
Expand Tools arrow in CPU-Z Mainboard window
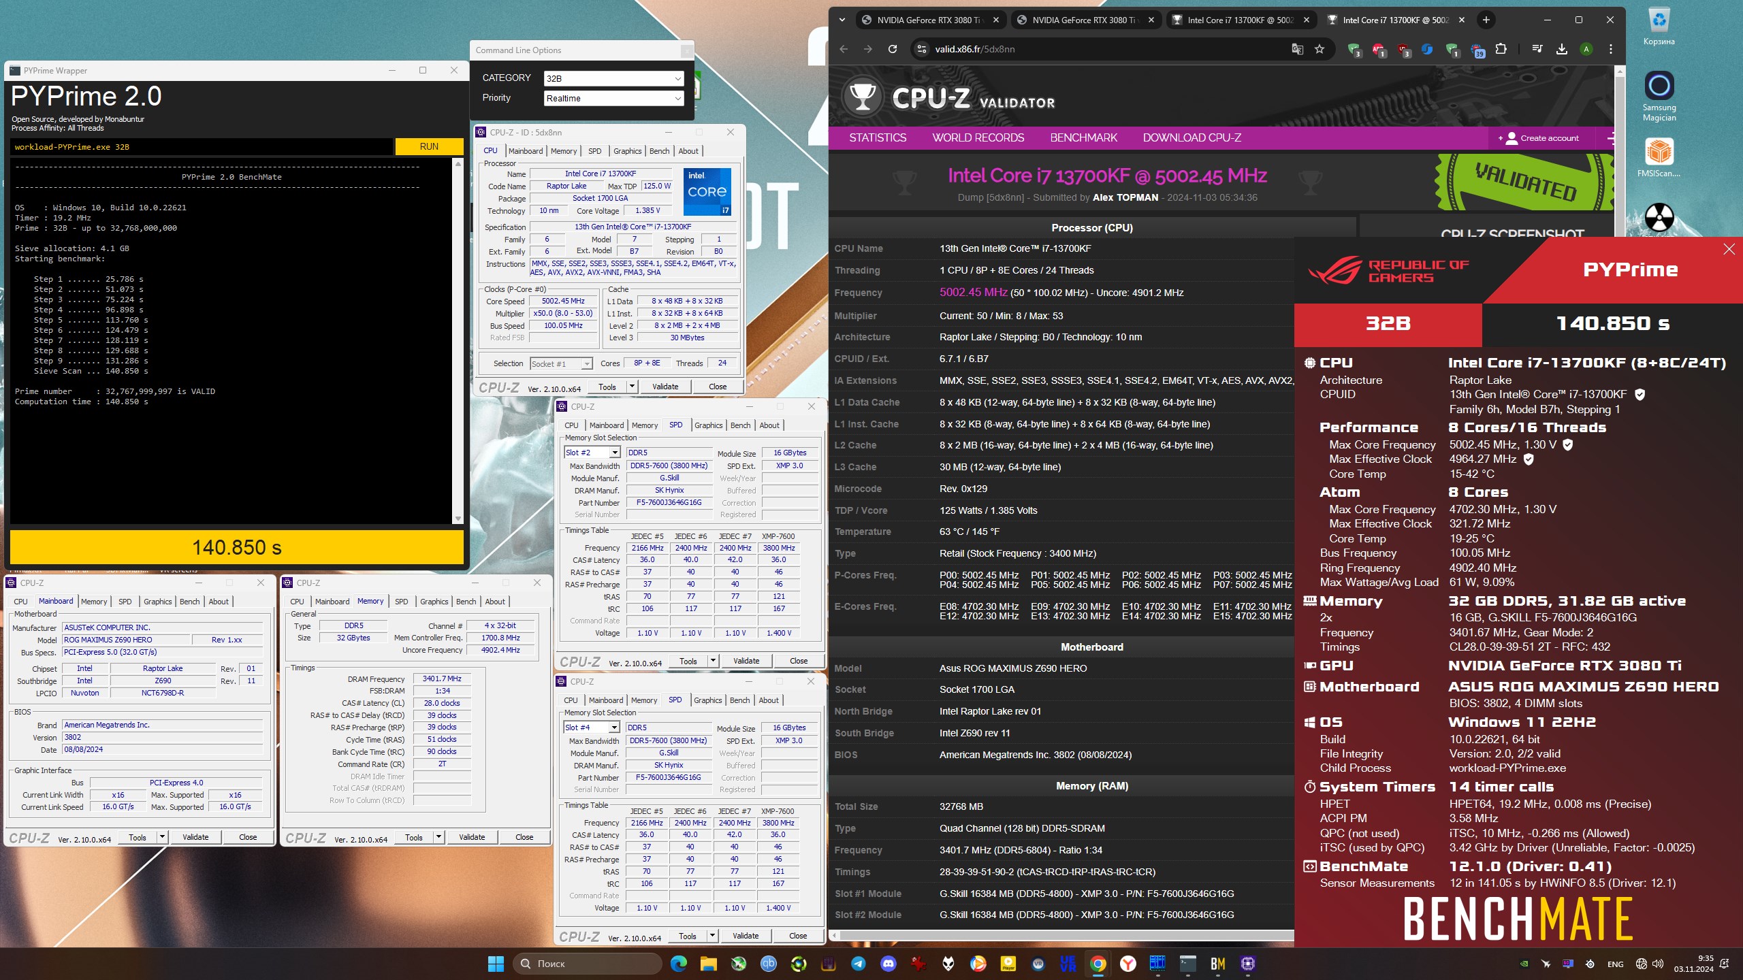162,837
